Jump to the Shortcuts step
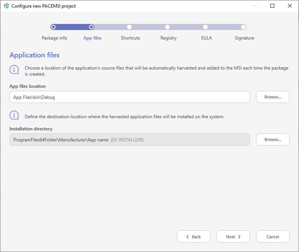Image resolution: width=299 pixels, height=252 pixels. (x=130, y=38)
